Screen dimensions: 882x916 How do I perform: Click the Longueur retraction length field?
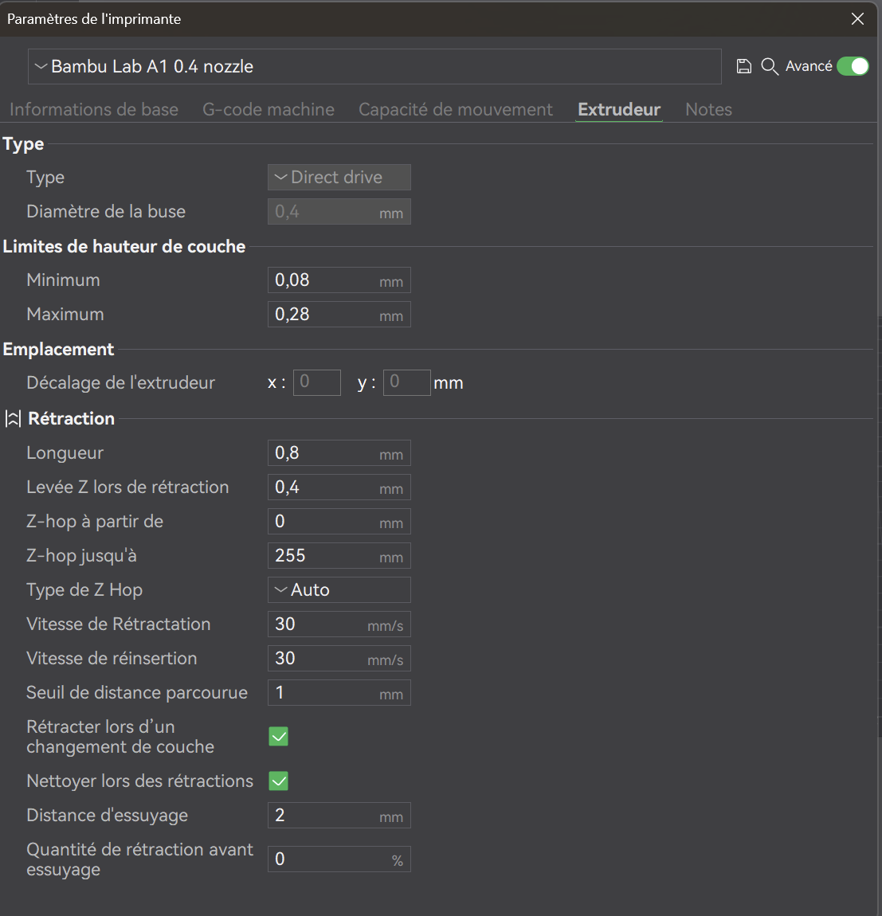click(x=339, y=452)
